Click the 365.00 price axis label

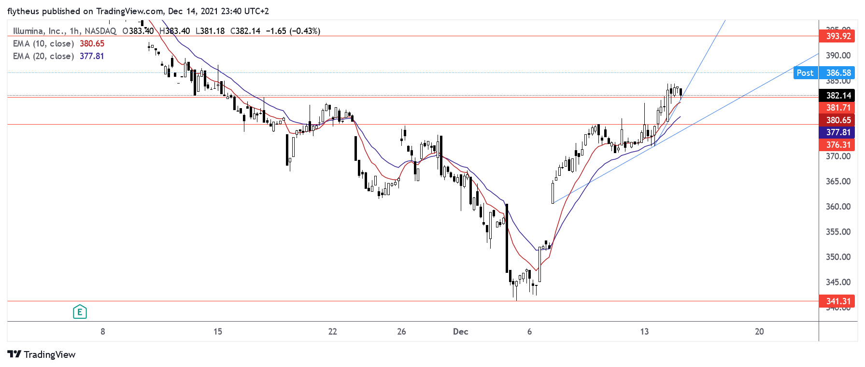(838, 182)
